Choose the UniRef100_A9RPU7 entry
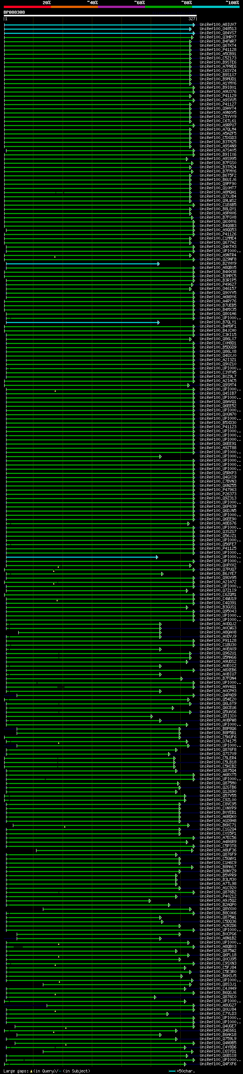 218,125
